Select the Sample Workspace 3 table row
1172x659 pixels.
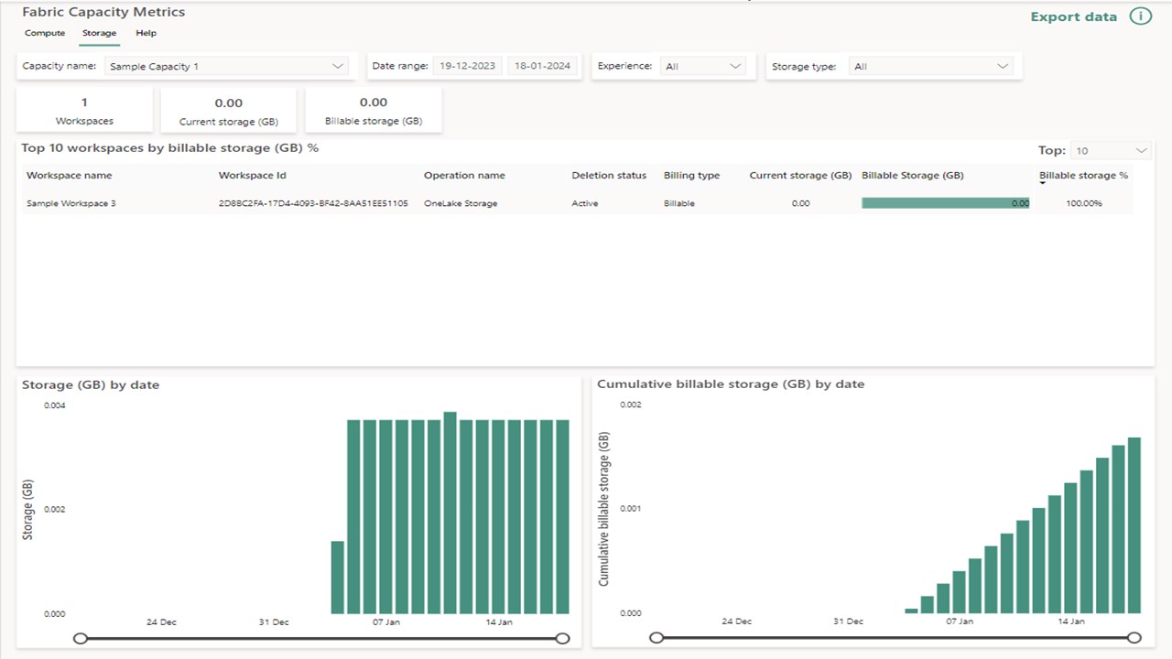(x=275, y=203)
